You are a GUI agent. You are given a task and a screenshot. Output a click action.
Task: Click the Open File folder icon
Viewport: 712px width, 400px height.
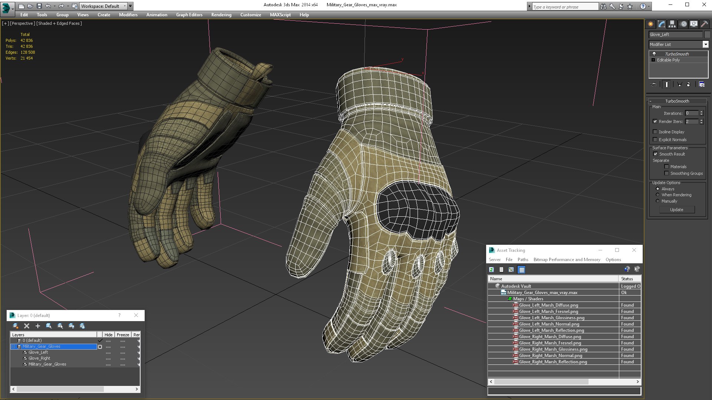point(30,6)
